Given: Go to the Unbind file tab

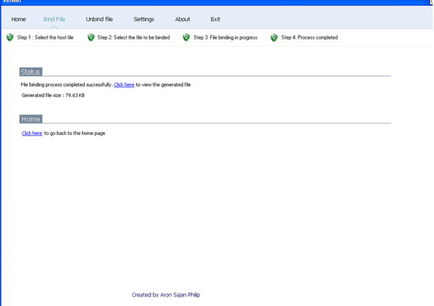Looking at the screenshot, I should pos(99,19).
